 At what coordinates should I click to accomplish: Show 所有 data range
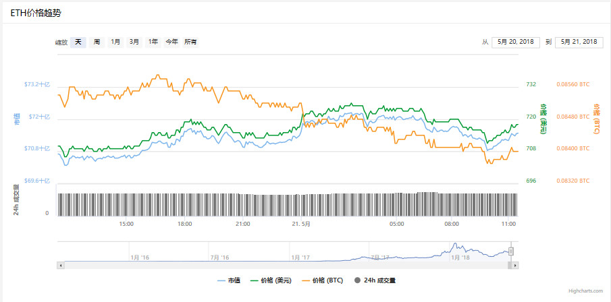click(x=191, y=42)
